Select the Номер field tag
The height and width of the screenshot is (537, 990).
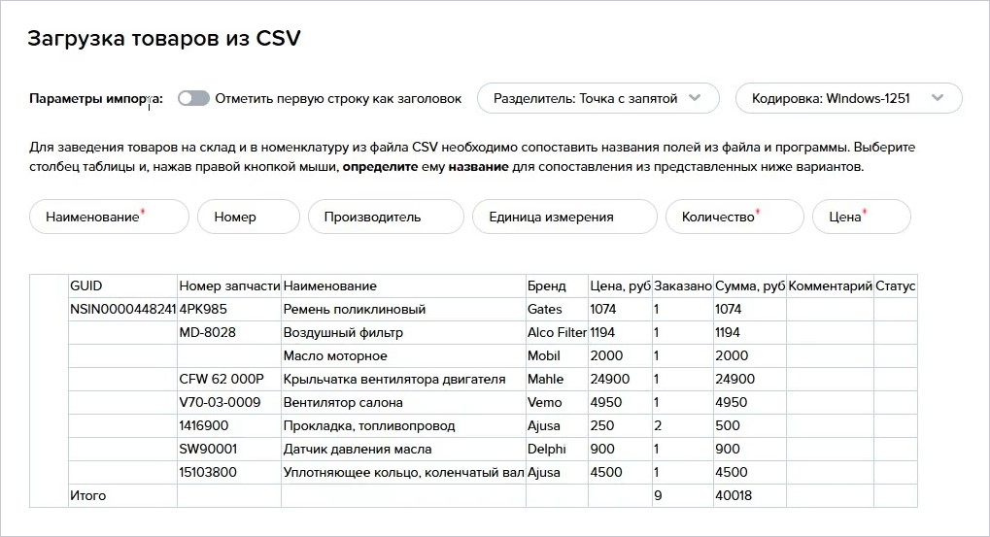pyautogui.click(x=249, y=217)
